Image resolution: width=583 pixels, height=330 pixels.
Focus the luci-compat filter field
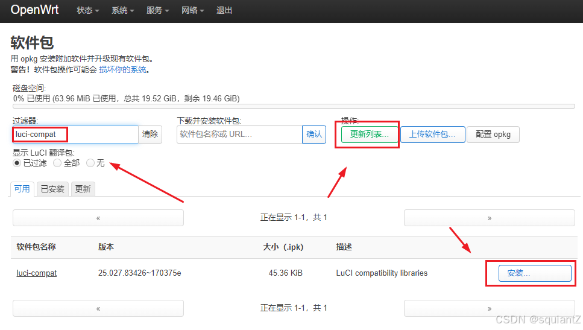(75, 135)
